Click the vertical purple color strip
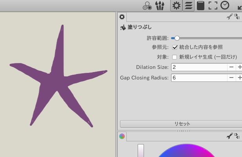 point(141,150)
